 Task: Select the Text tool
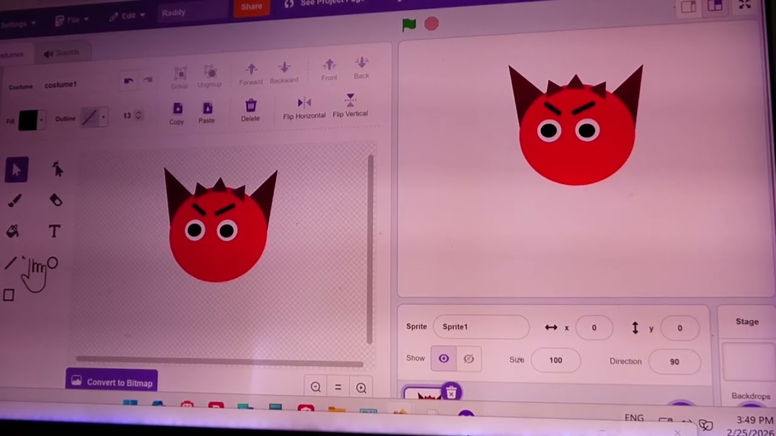click(x=55, y=231)
